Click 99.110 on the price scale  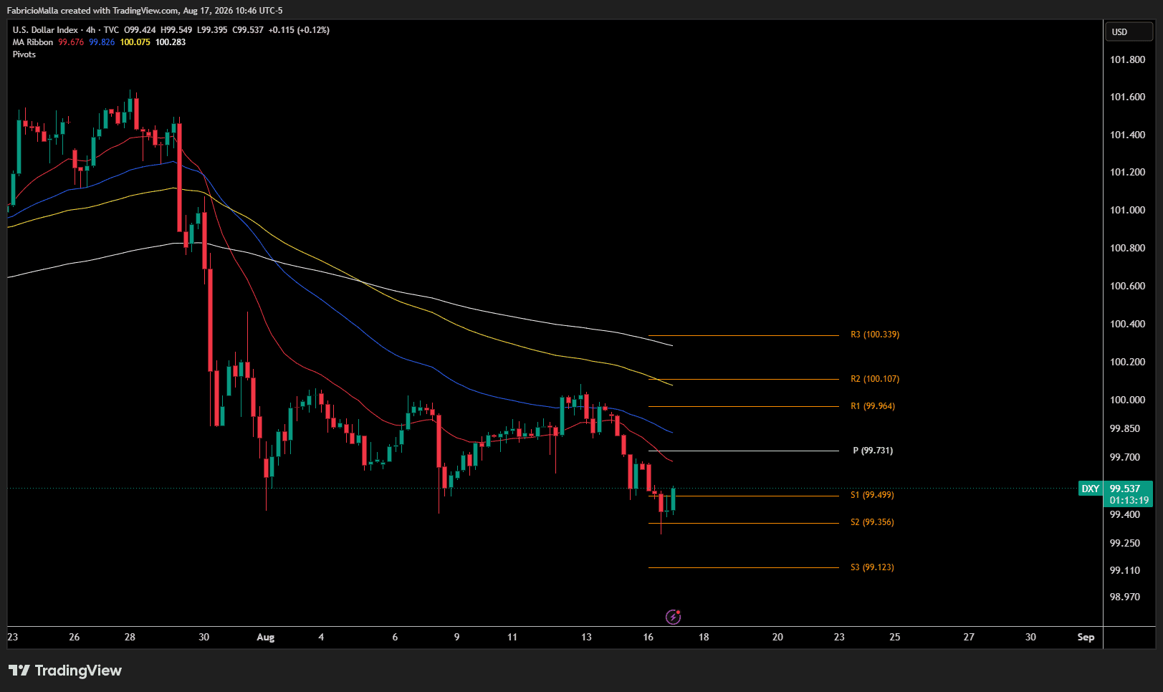[1125, 570]
